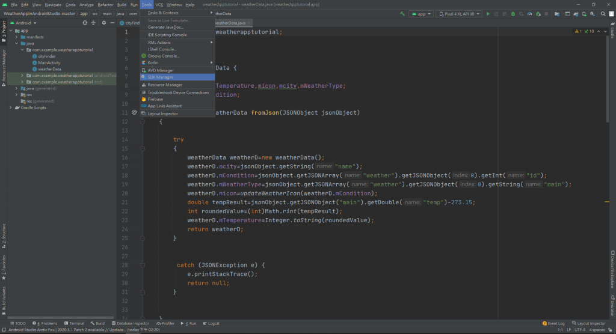This screenshot has height=334, width=616.
Task: Fold the try block at line 15
Action: [143, 149]
